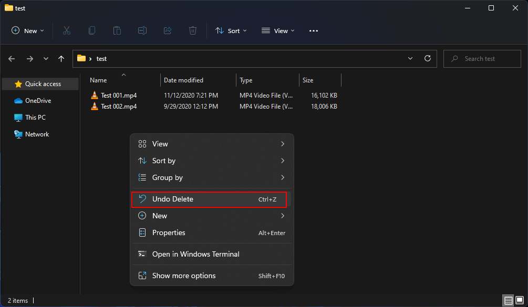The image size is (528, 307).
Task: Refresh the test folder view
Action: (427, 58)
